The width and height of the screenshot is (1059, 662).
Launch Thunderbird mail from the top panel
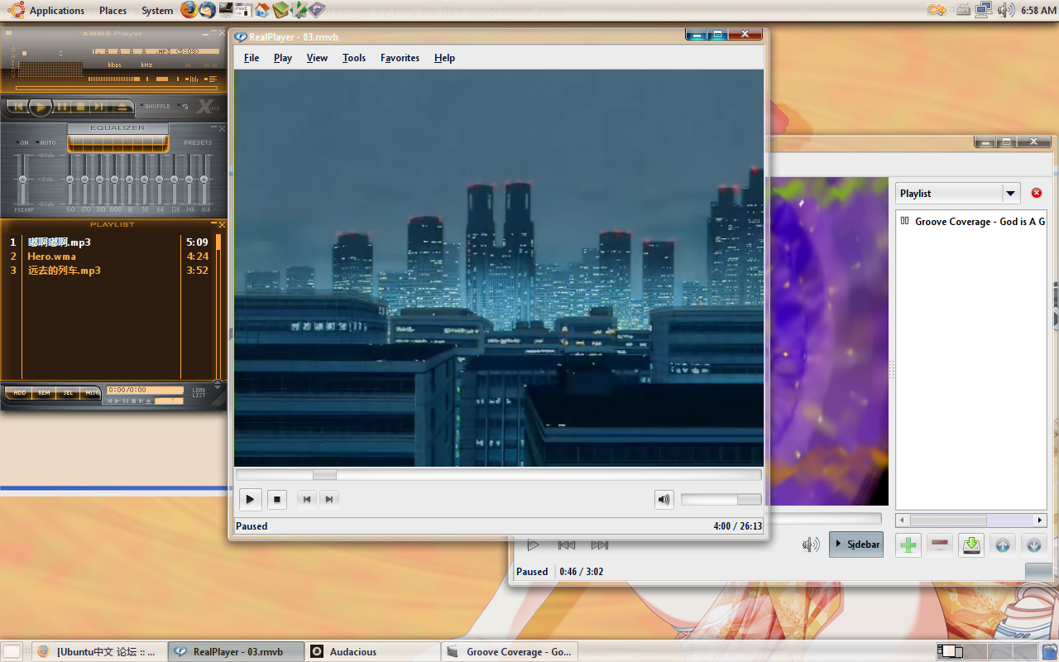coord(208,10)
